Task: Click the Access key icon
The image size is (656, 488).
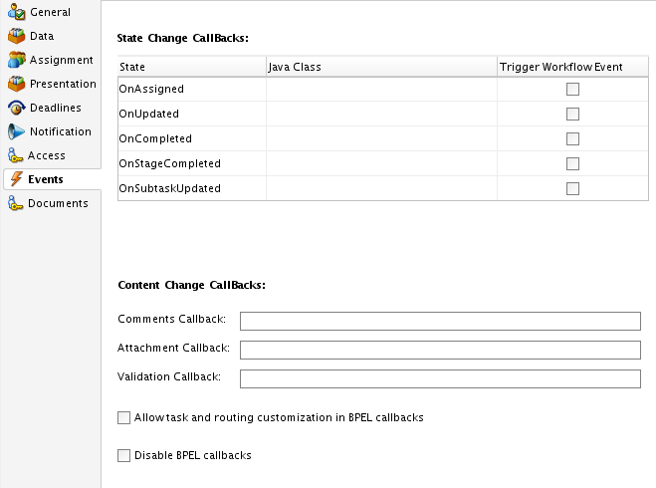Action: (x=15, y=155)
